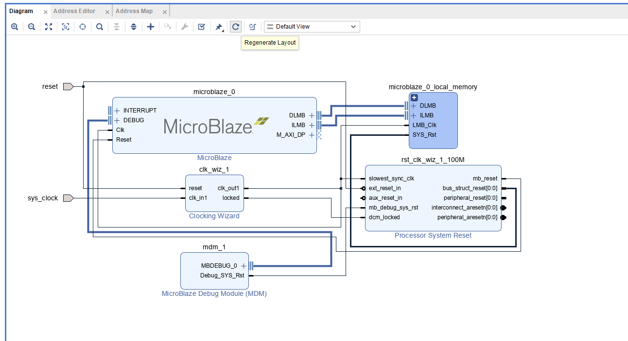Expand the MBDEBUG_0 interface on mdm_1
Screen dimensions: 628x341
[x=244, y=266]
